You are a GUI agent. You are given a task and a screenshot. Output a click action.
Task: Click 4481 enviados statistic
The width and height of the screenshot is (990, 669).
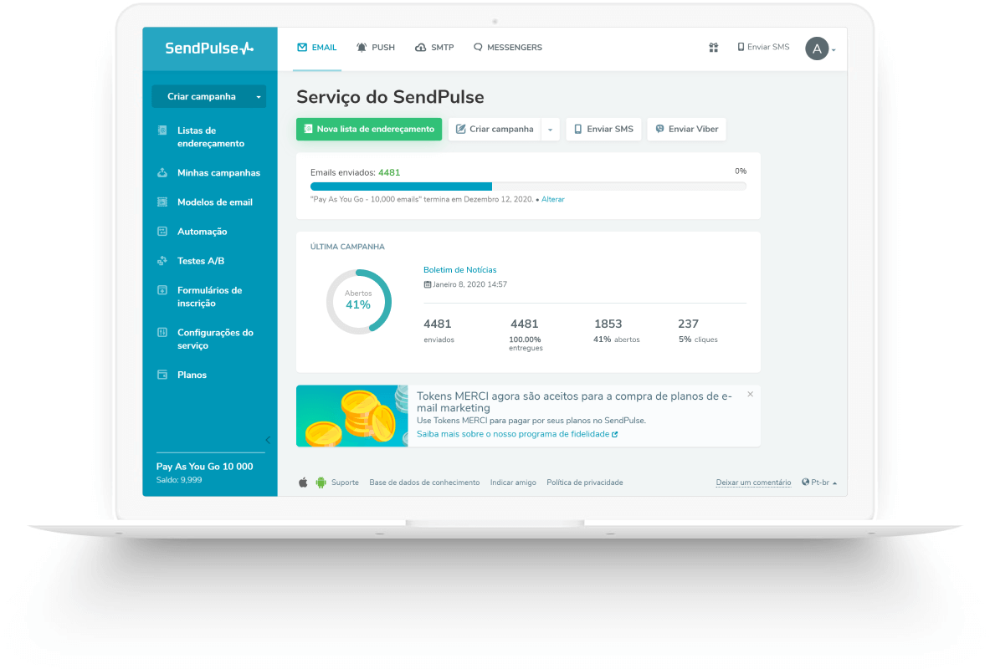(439, 330)
